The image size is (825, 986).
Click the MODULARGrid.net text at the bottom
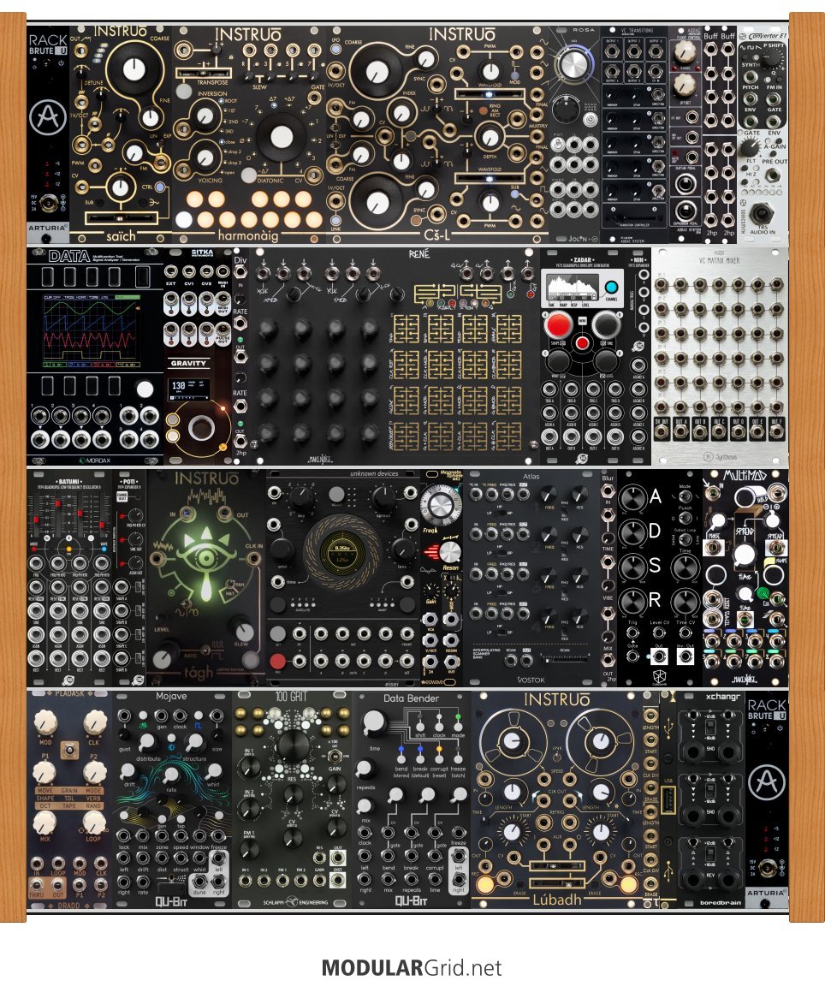point(412,967)
